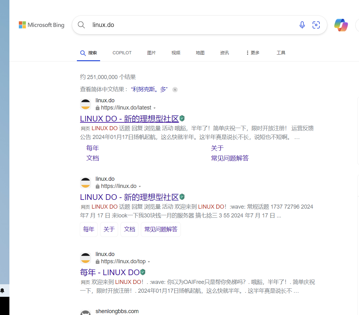This screenshot has height=315, width=359.
Task: Open underlined LINUX DO - 新的理想型社区 first result
Action: point(129,119)
